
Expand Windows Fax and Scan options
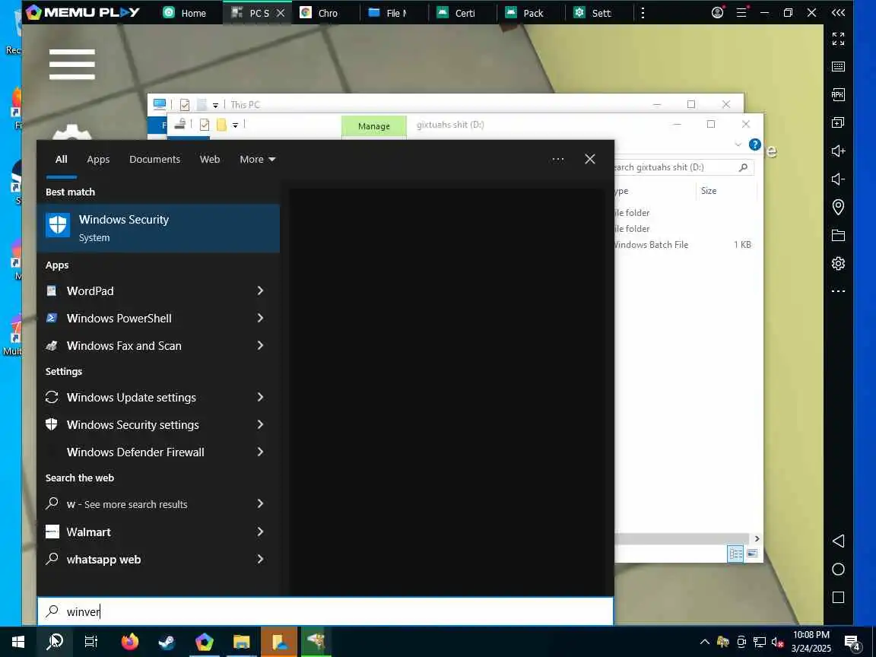coord(260,345)
